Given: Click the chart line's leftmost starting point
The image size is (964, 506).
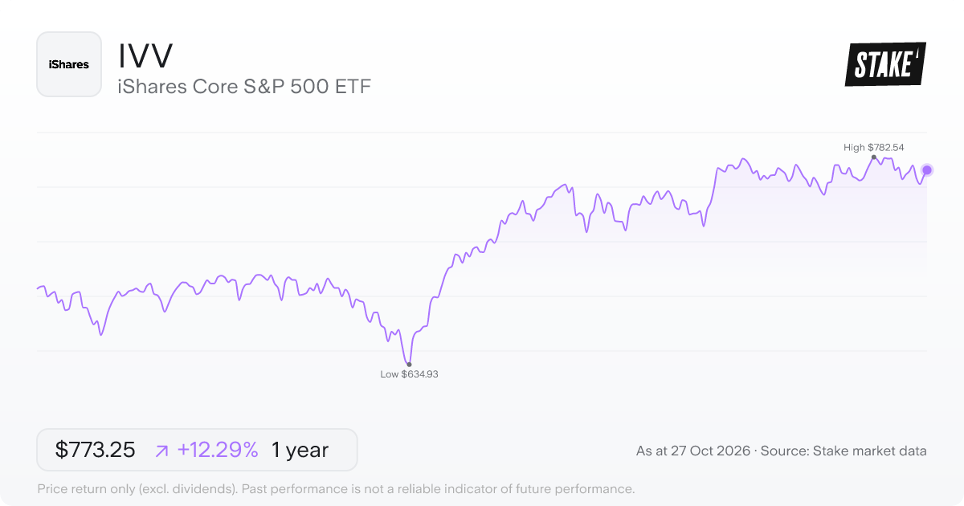Looking at the screenshot, I should tap(38, 288).
